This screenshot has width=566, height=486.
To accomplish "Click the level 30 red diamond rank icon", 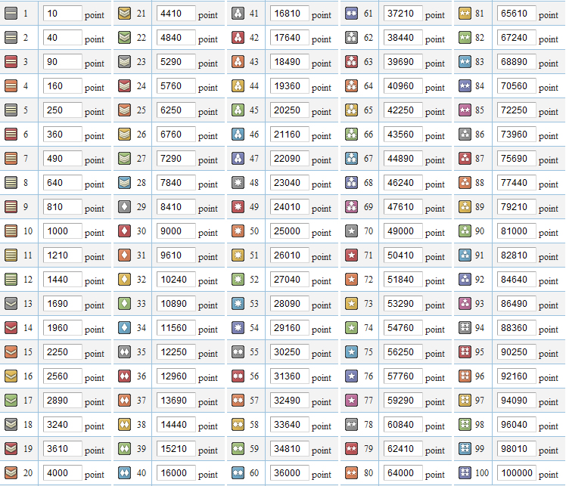I will (125, 231).
